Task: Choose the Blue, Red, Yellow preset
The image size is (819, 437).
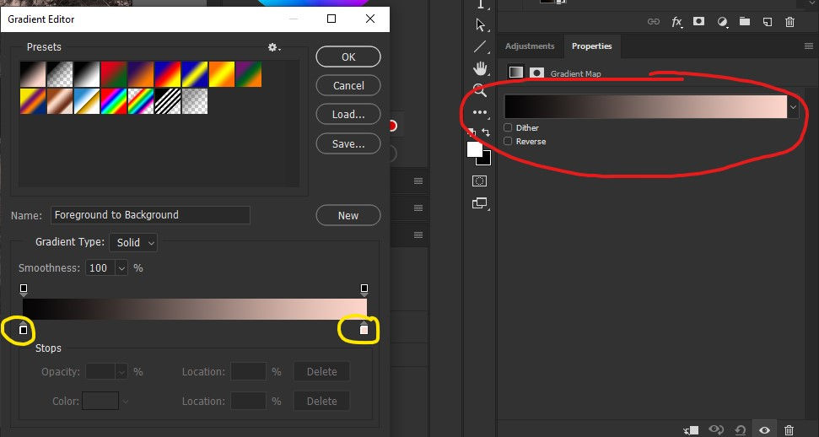Action: pyautogui.click(x=168, y=74)
